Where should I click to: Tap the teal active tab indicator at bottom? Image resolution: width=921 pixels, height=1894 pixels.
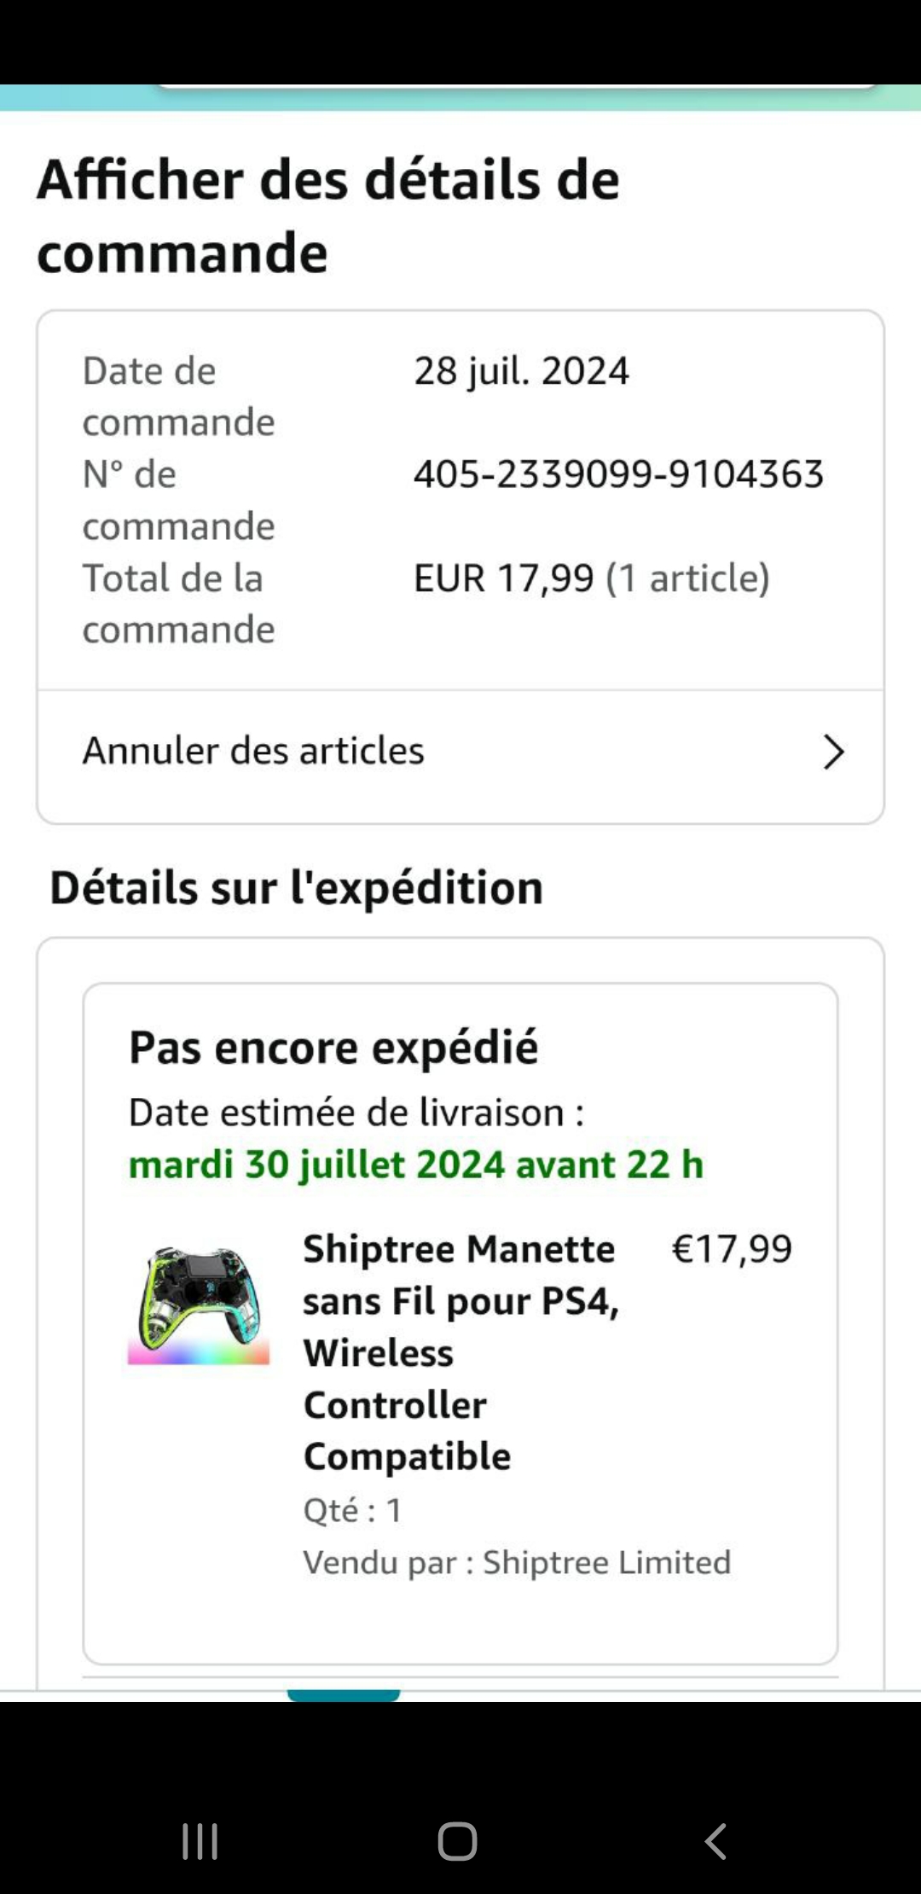[343, 1695]
